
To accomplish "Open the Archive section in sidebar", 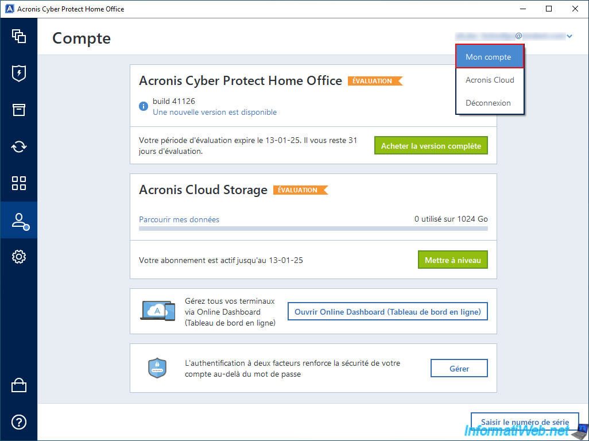I will click(19, 110).
